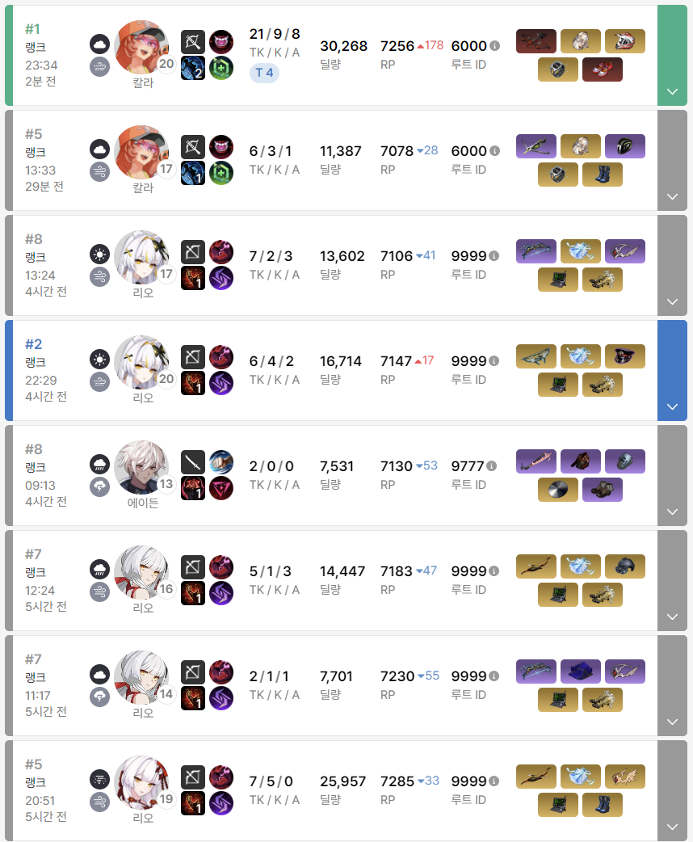Expand the last match with 25,957 damage
This screenshot has width=693, height=842.
pyautogui.click(x=672, y=827)
